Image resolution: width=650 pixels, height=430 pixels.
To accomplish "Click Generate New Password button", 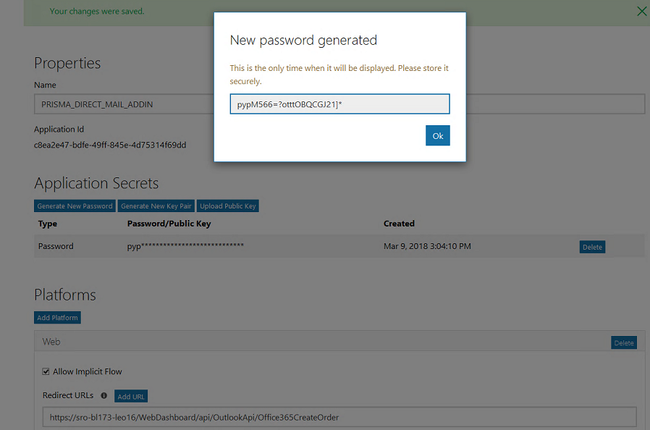I will pos(75,206).
